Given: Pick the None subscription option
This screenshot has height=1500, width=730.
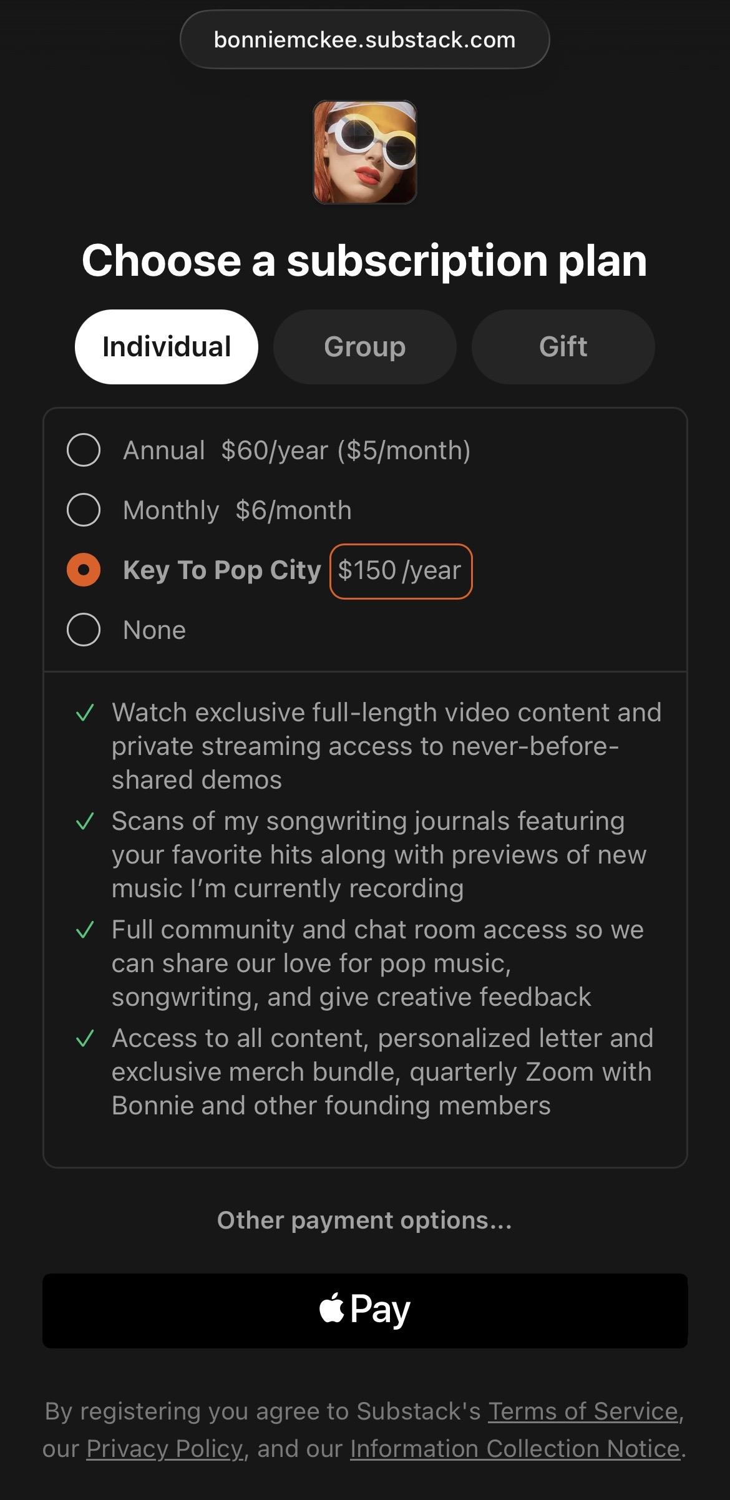Looking at the screenshot, I should click(x=84, y=630).
